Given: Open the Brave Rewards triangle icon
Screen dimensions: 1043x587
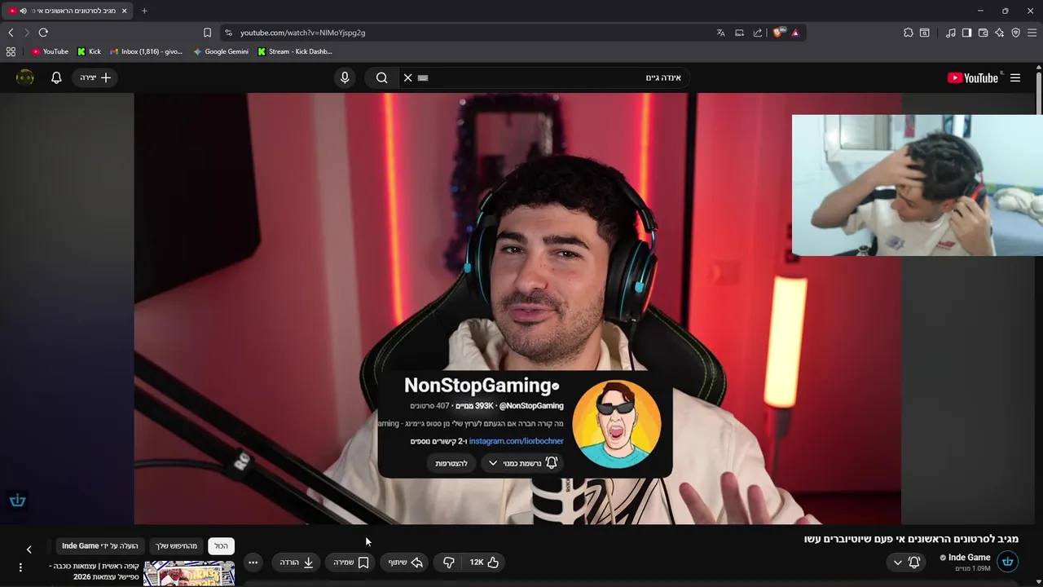Looking at the screenshot, I should coord(795,33).
